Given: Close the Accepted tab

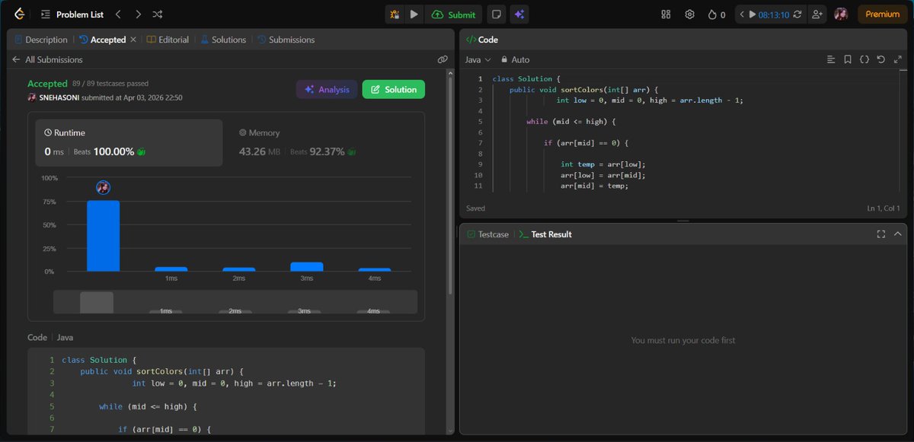Looking at the screenshot, I should 133,40.
